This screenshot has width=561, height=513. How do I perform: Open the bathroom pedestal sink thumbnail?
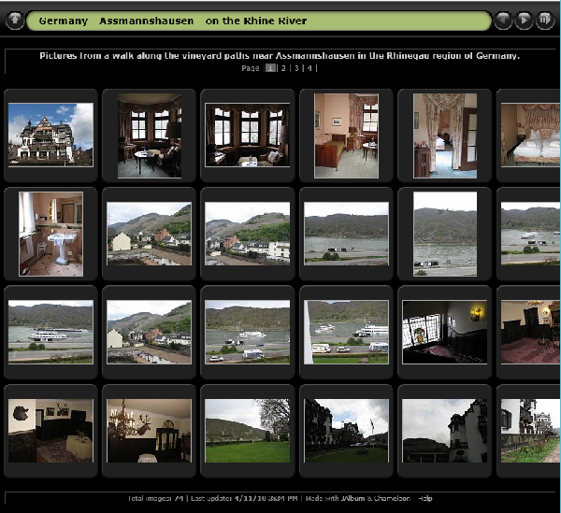pyautogui.click(x=50, y=234)
